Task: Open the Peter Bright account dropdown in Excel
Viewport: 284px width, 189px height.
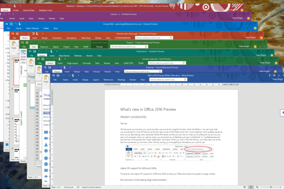Action: (x=271, y=63)
